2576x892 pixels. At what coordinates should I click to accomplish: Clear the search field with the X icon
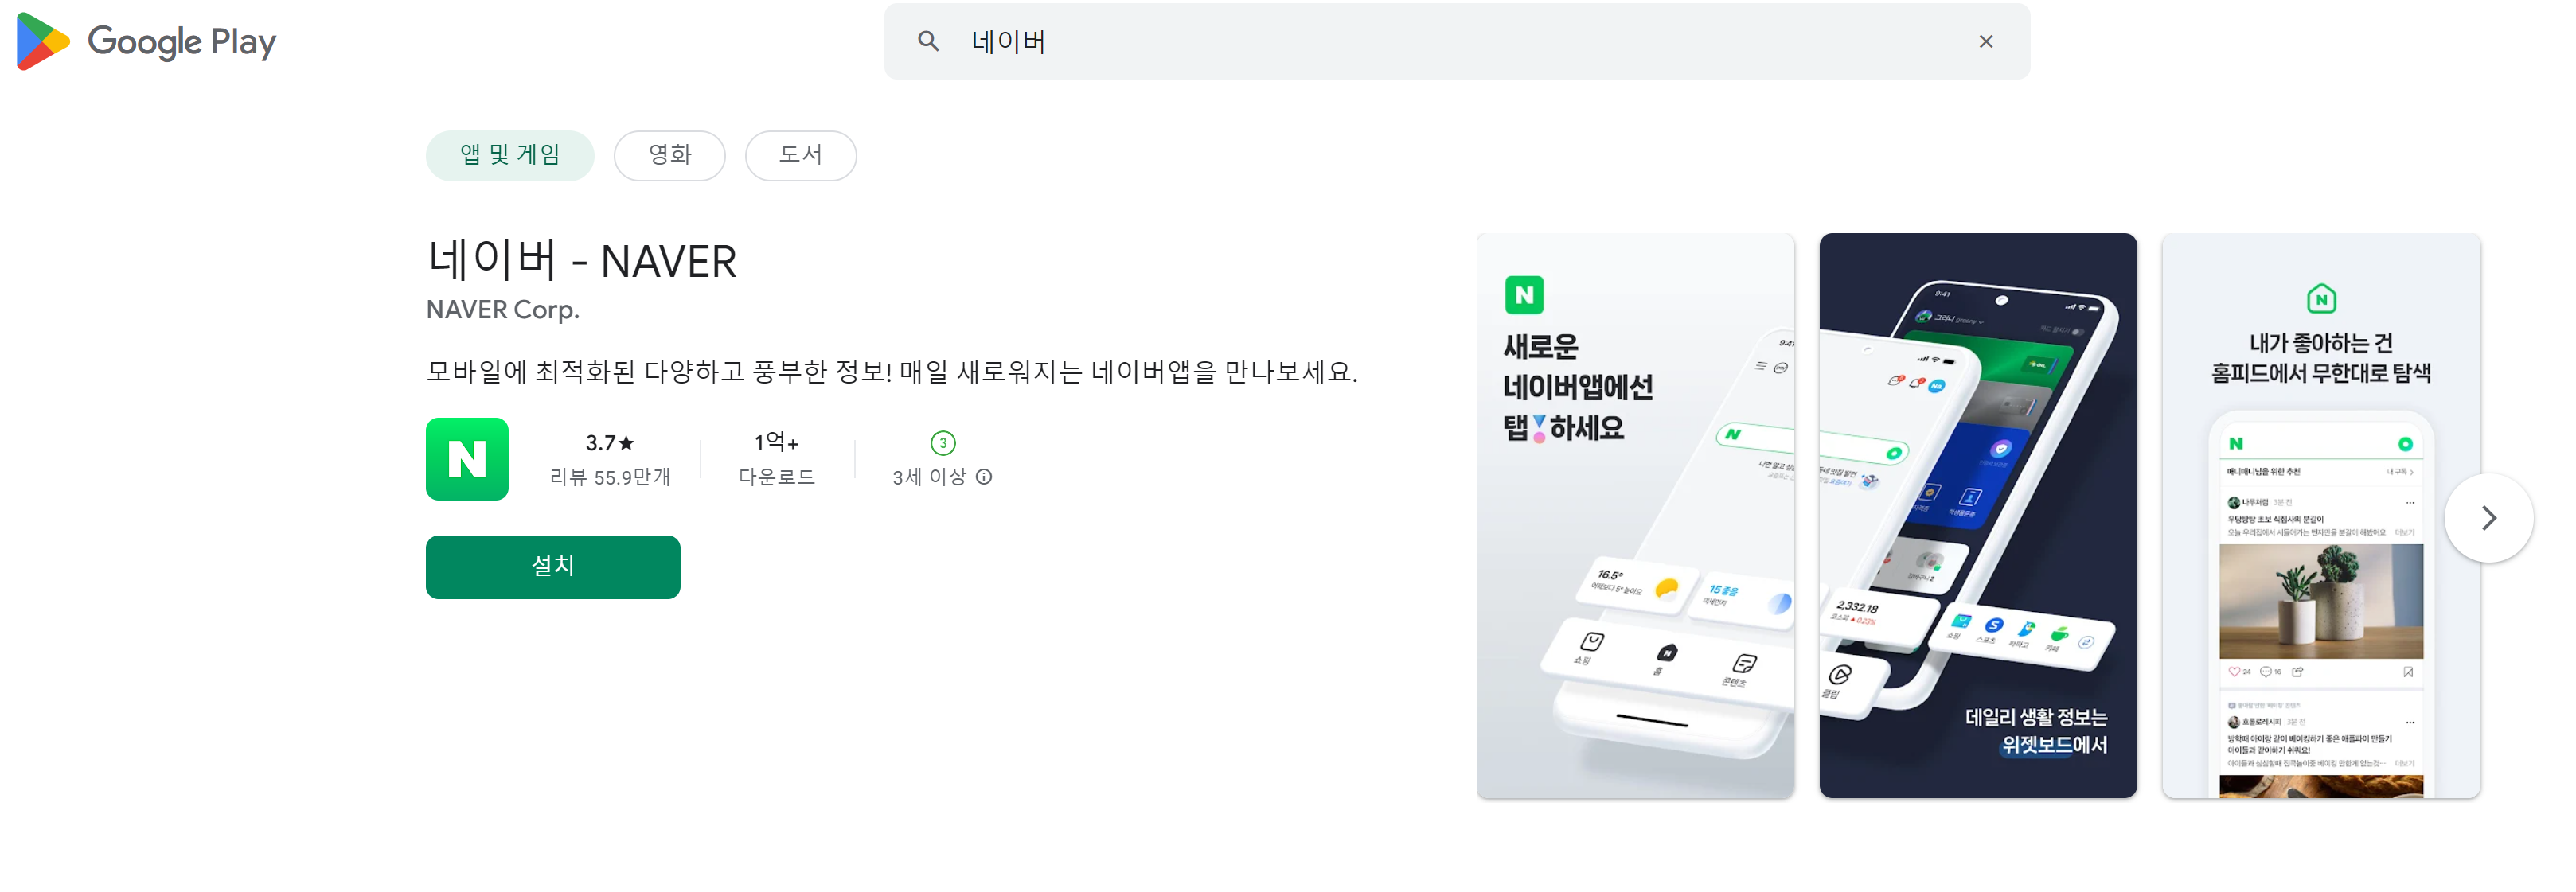(x=1985, y=41)
